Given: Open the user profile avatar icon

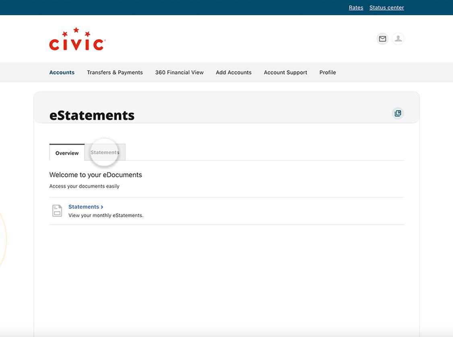Looking at the screenshot, I should (398, 39).
